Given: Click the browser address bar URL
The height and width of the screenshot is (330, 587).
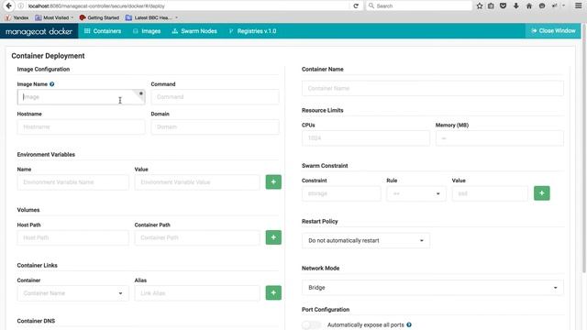Looking at the screenshot, I should point(96,6).
